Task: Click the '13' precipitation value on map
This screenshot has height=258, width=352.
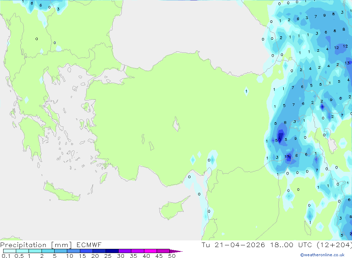Action: click(x=347, y=63)
